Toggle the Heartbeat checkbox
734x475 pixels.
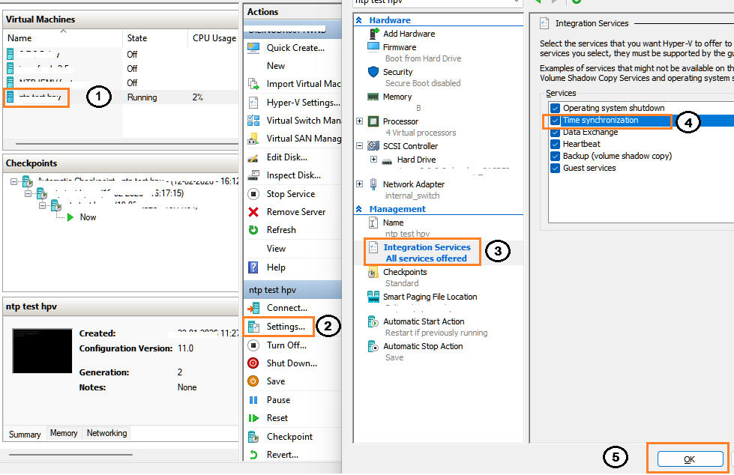pos(555,144)
